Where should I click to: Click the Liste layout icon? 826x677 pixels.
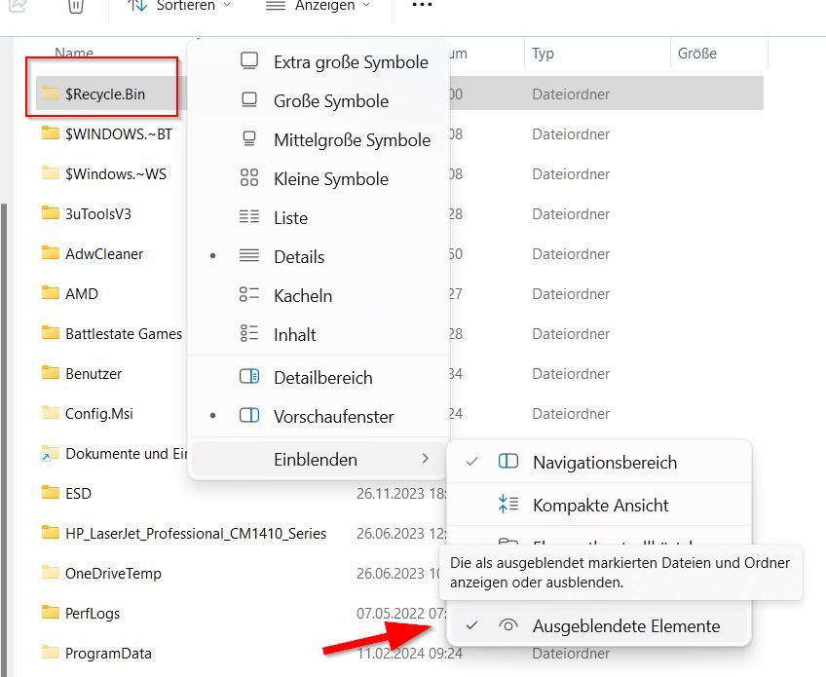249,216
